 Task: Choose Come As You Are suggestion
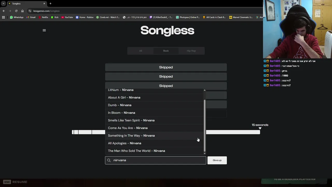[154, 128]
